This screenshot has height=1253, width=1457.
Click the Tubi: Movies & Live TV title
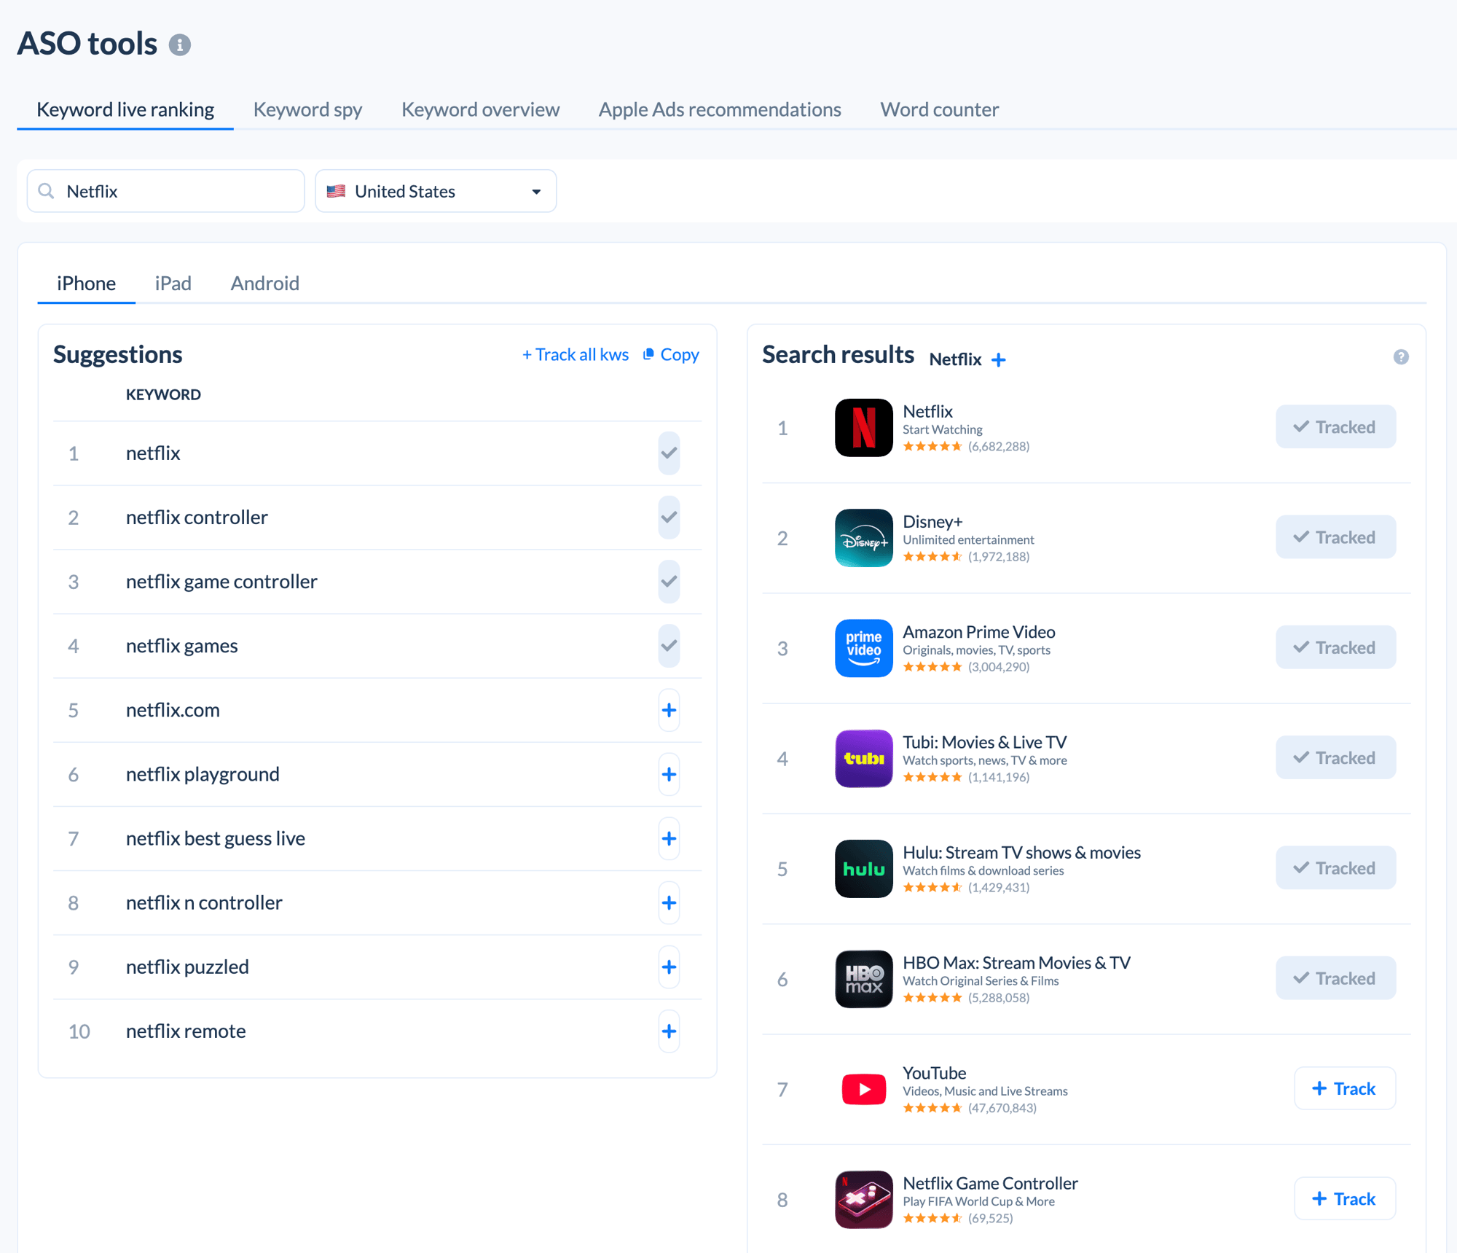pos(984,742)
